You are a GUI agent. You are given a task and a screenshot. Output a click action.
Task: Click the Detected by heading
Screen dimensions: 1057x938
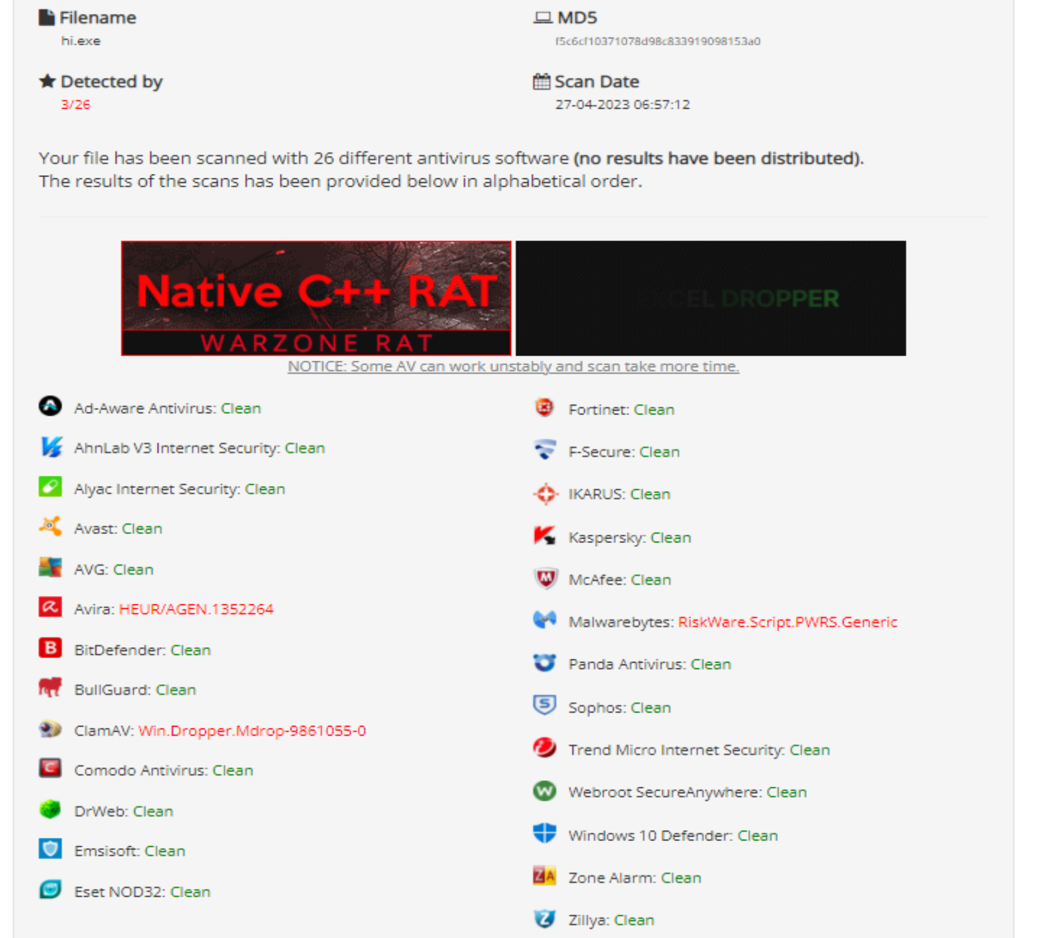point(112,81)
